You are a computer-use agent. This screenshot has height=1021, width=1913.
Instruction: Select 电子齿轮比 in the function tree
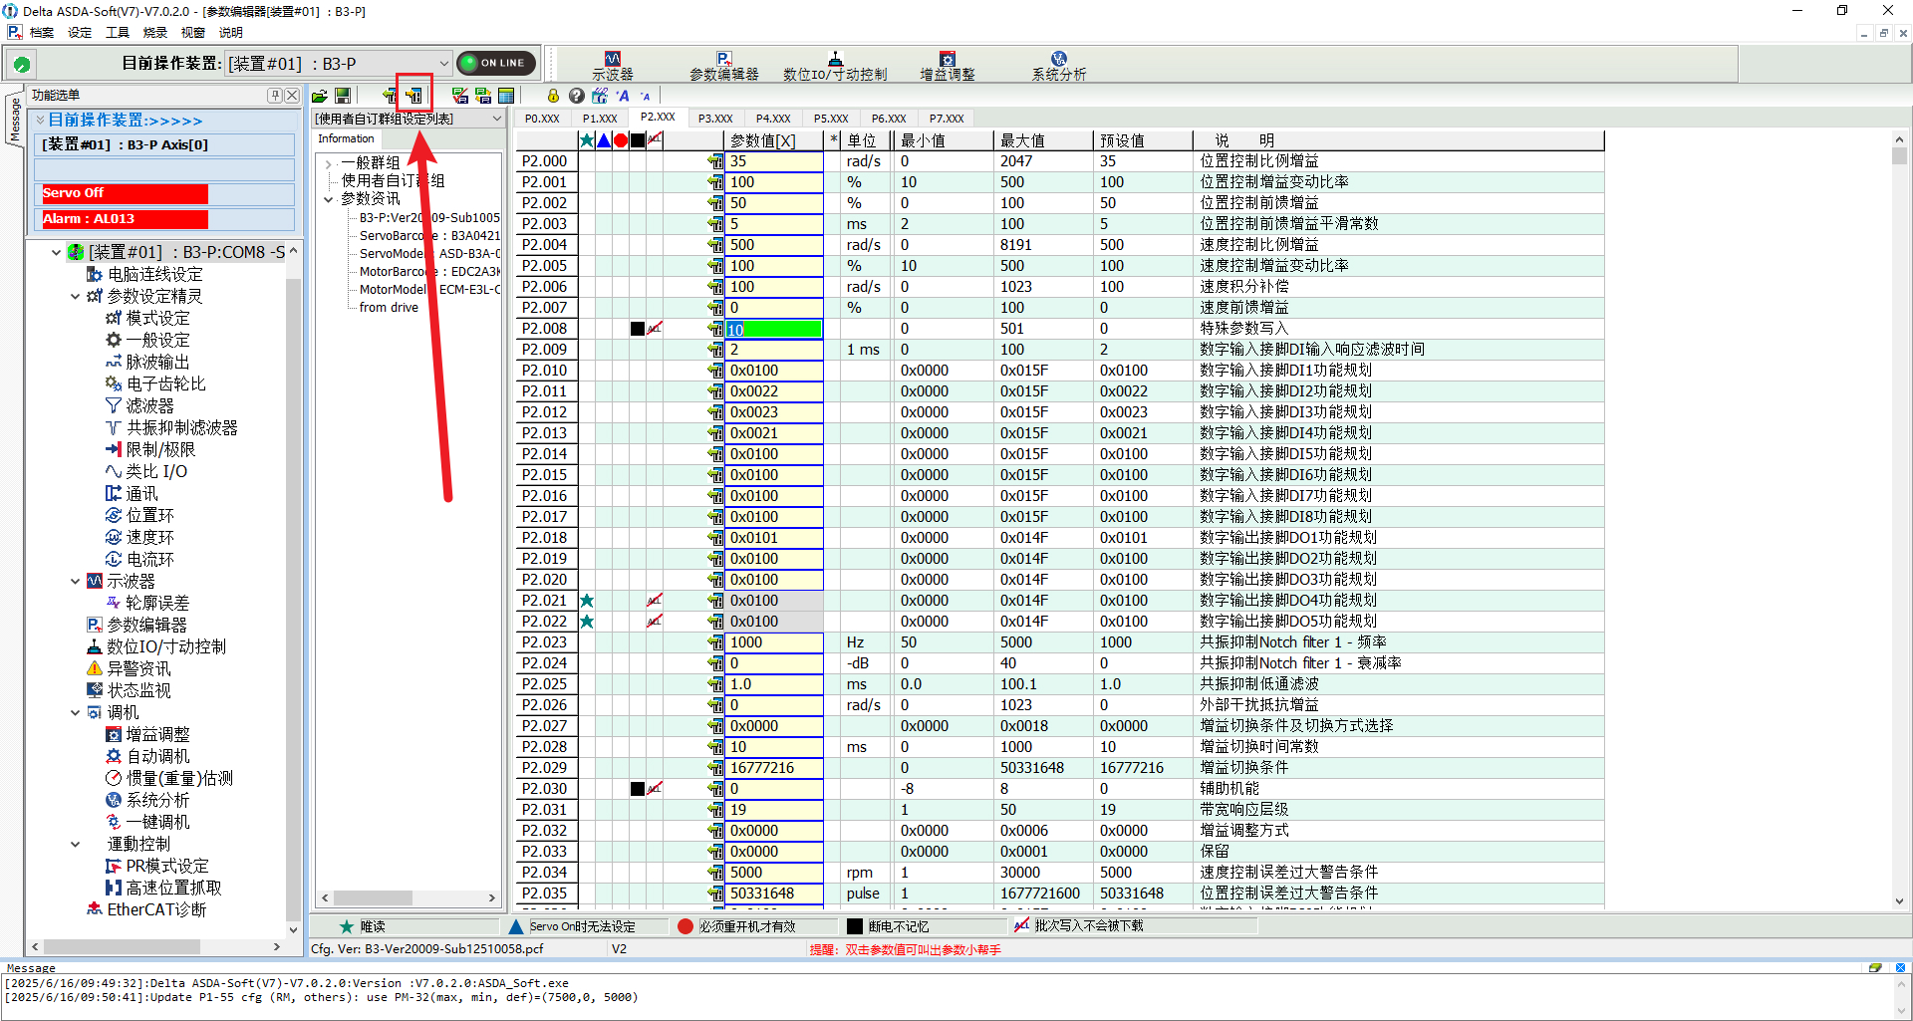point(165,383)
